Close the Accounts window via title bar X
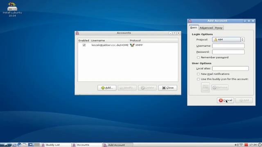 click(178, 33)
